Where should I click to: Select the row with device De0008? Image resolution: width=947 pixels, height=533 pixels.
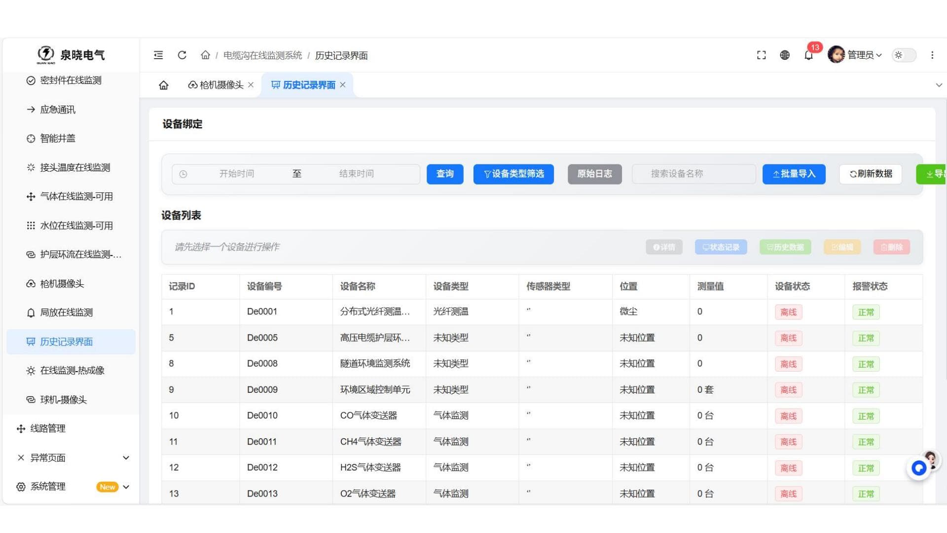542,364
